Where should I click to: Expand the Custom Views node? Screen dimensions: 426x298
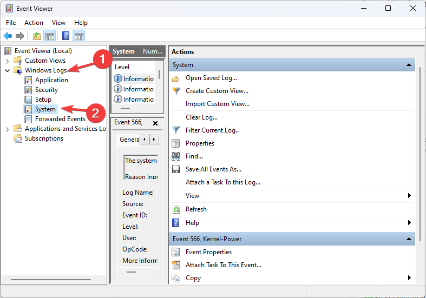tap(8, 61)
